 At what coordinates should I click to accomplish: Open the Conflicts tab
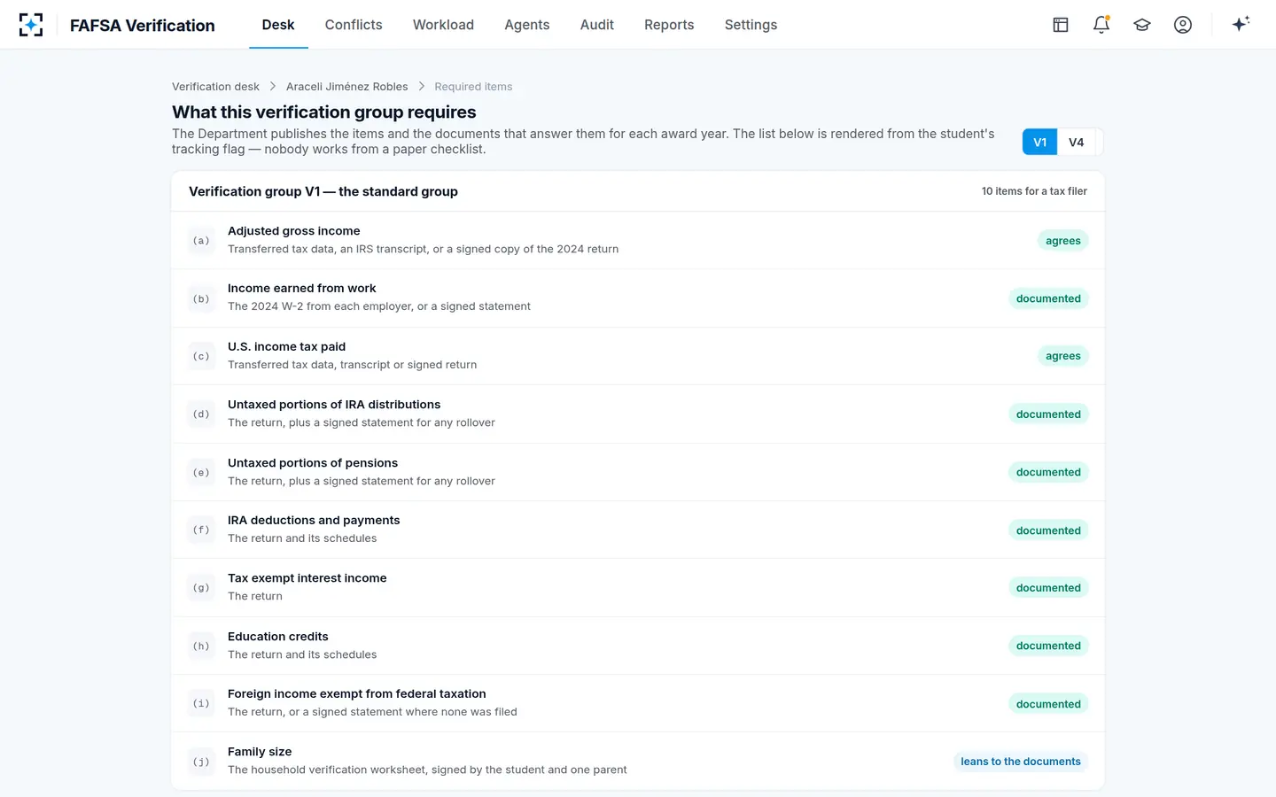354,25
